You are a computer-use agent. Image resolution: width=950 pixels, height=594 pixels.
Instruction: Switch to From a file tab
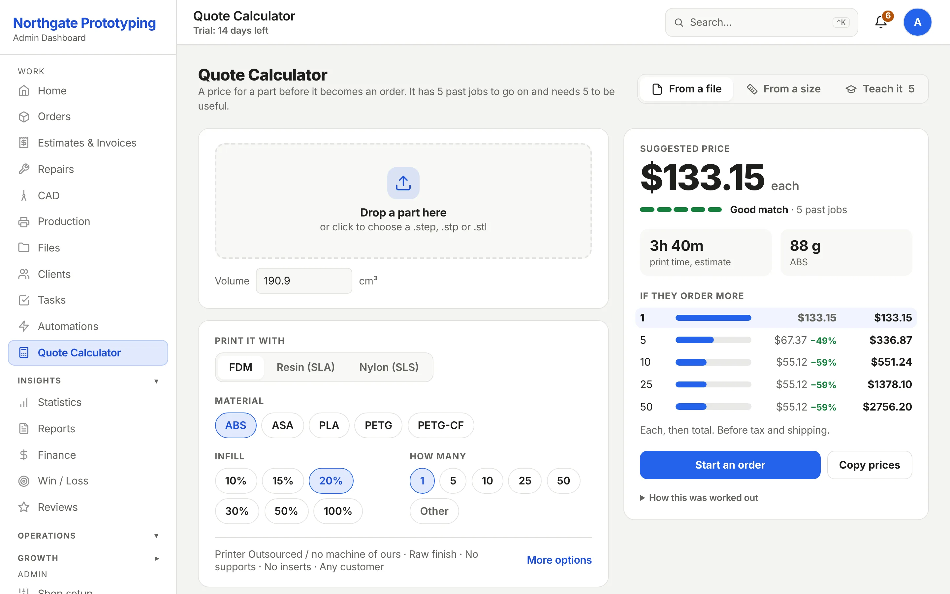coord(686,89)
